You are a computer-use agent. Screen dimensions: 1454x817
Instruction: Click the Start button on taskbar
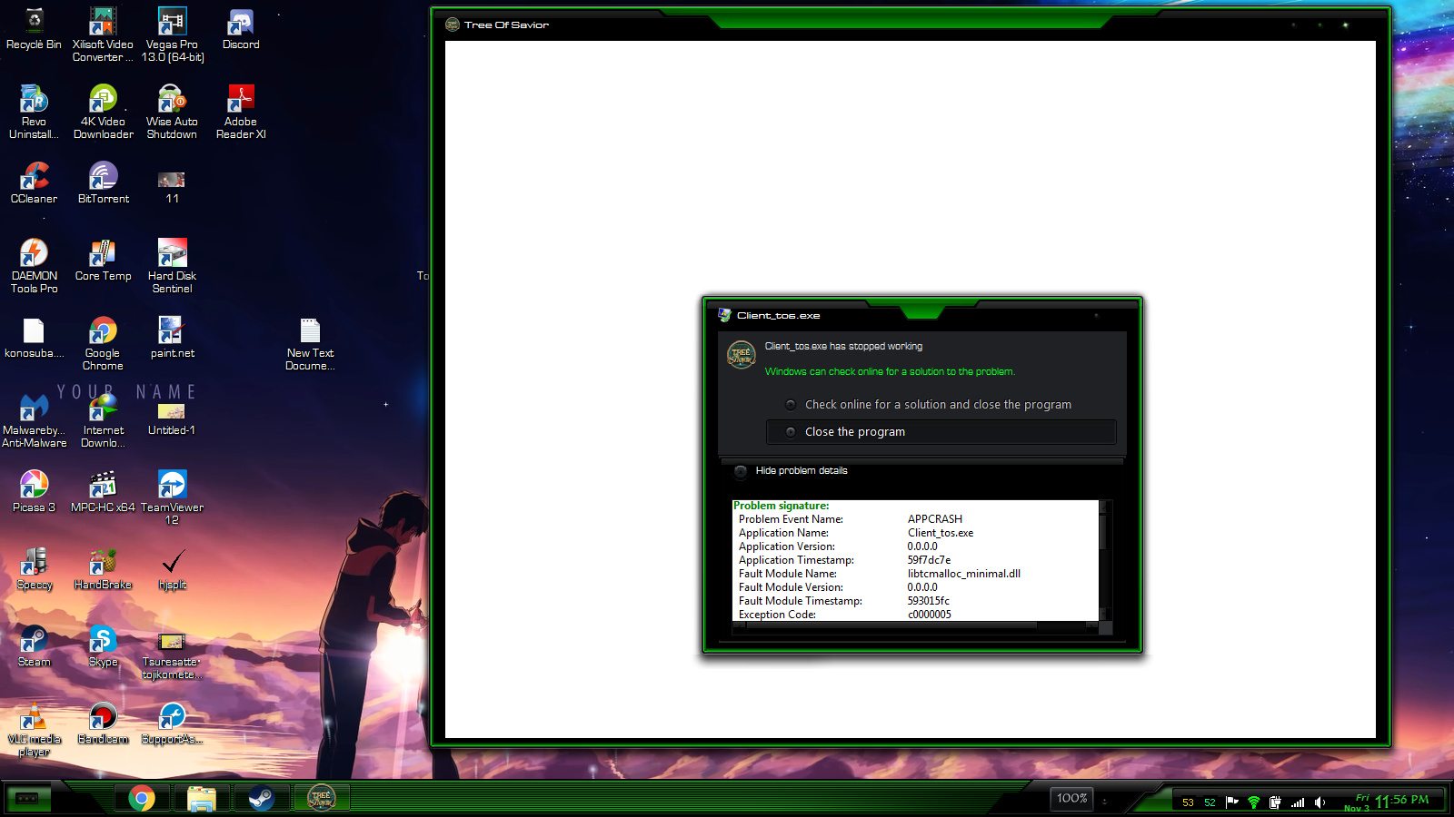(27, 798)
